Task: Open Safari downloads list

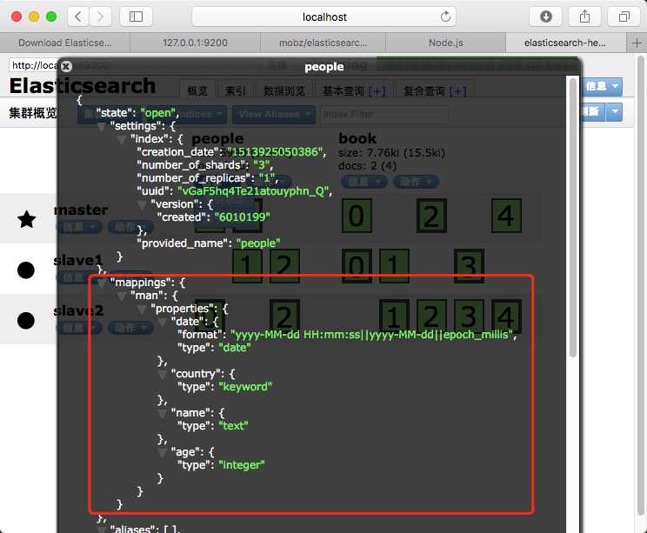Action: (x=546, y=17)
